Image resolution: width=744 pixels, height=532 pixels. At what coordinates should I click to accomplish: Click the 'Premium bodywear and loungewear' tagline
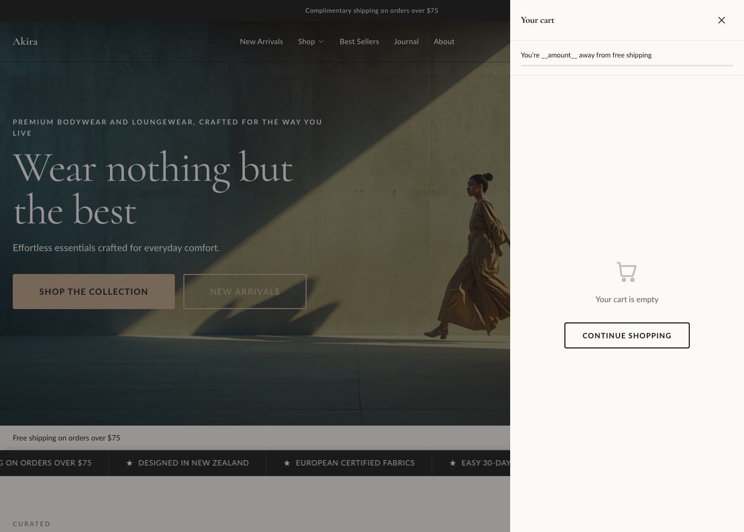(x=167, y=127)
